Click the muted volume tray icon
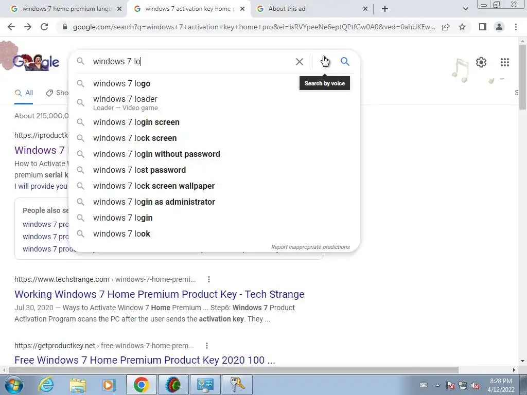The width and height of the screenshot is (527, 395). point(475,385)
